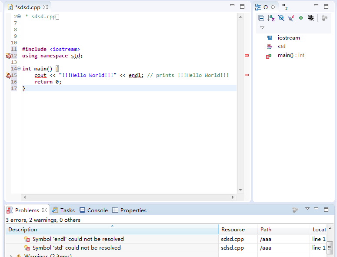Image resolution: width=337 pixels, height=257 pixels.
Task: Select std namespace in Outline
Action: pyautogui.click(x=281, y=47)
